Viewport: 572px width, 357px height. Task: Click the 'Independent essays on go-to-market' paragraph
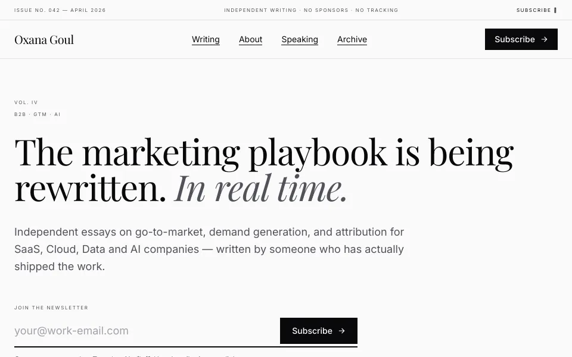[x=209, y=249]
